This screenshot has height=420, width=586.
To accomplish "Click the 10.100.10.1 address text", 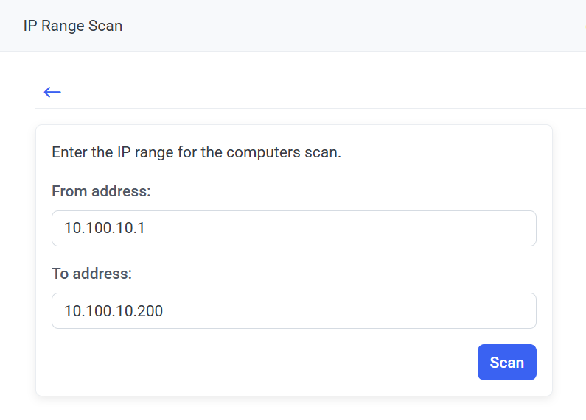I will (x=105, y=228).
